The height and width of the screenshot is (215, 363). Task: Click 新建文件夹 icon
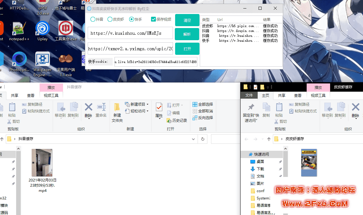click(117, 112)
